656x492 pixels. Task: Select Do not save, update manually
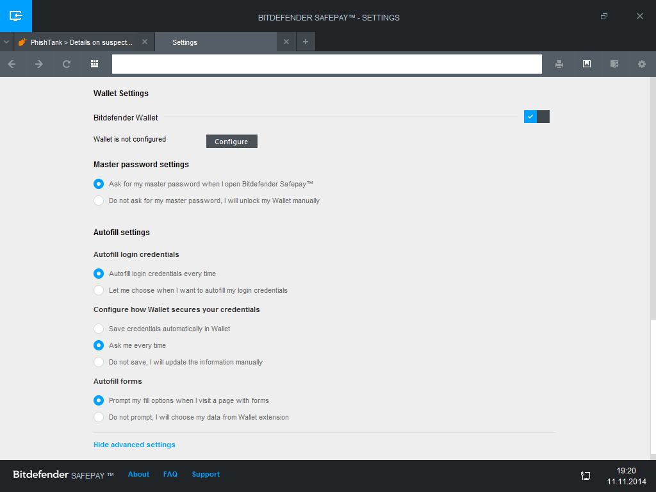tap(99, 362)
